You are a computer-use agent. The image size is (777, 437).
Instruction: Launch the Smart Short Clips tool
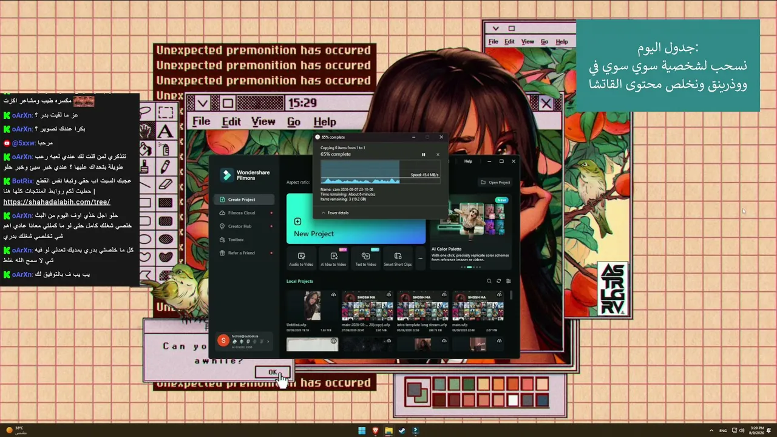398,259
